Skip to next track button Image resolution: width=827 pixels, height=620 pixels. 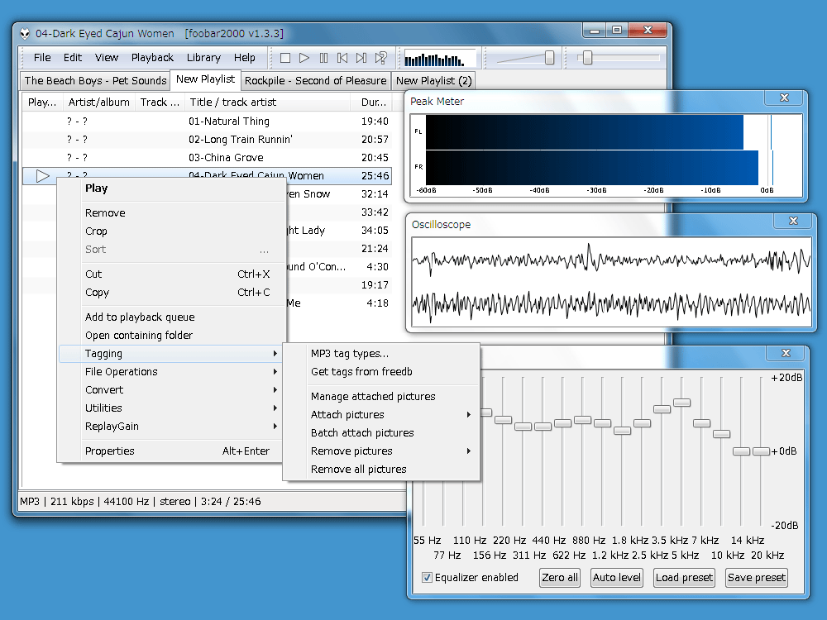click(x=361, y=58)
